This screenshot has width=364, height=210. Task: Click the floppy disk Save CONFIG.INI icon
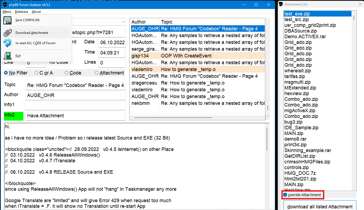(x=7, y=20)
